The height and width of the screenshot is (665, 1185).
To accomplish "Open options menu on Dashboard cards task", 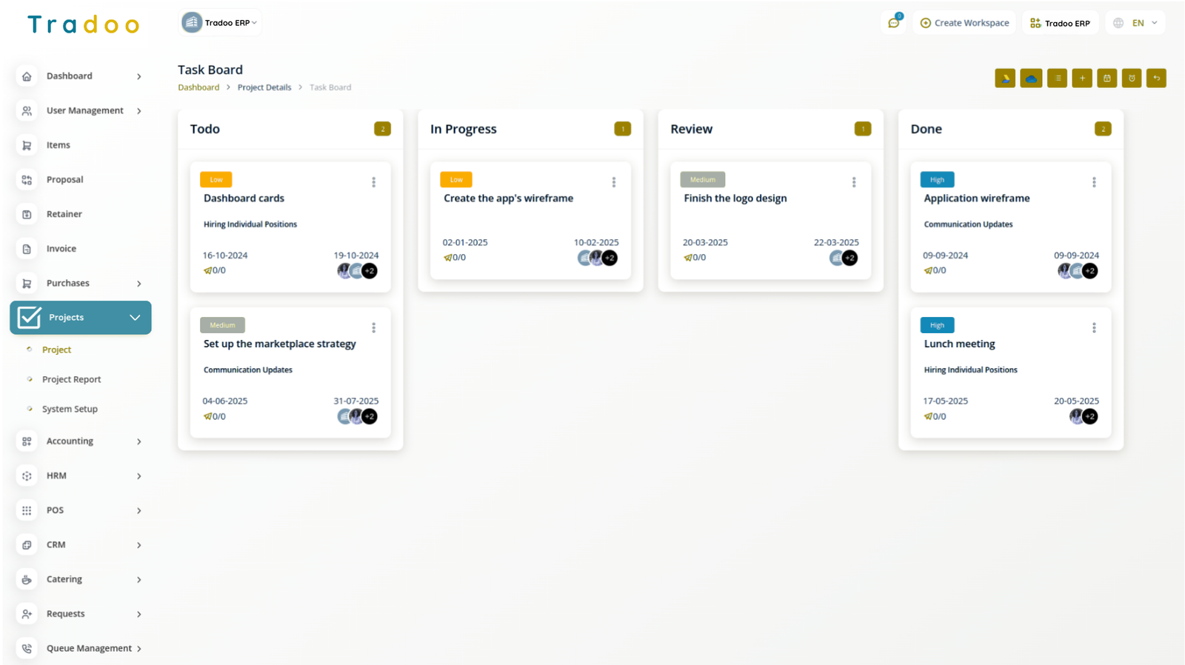I will point(373,182).
